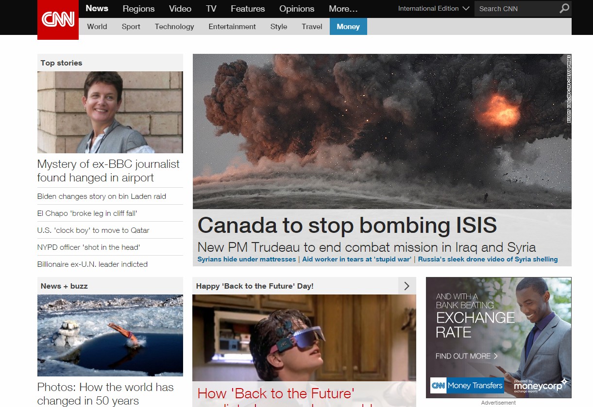
Task: Open the Regions menu
Action: (x=138, y=9)
